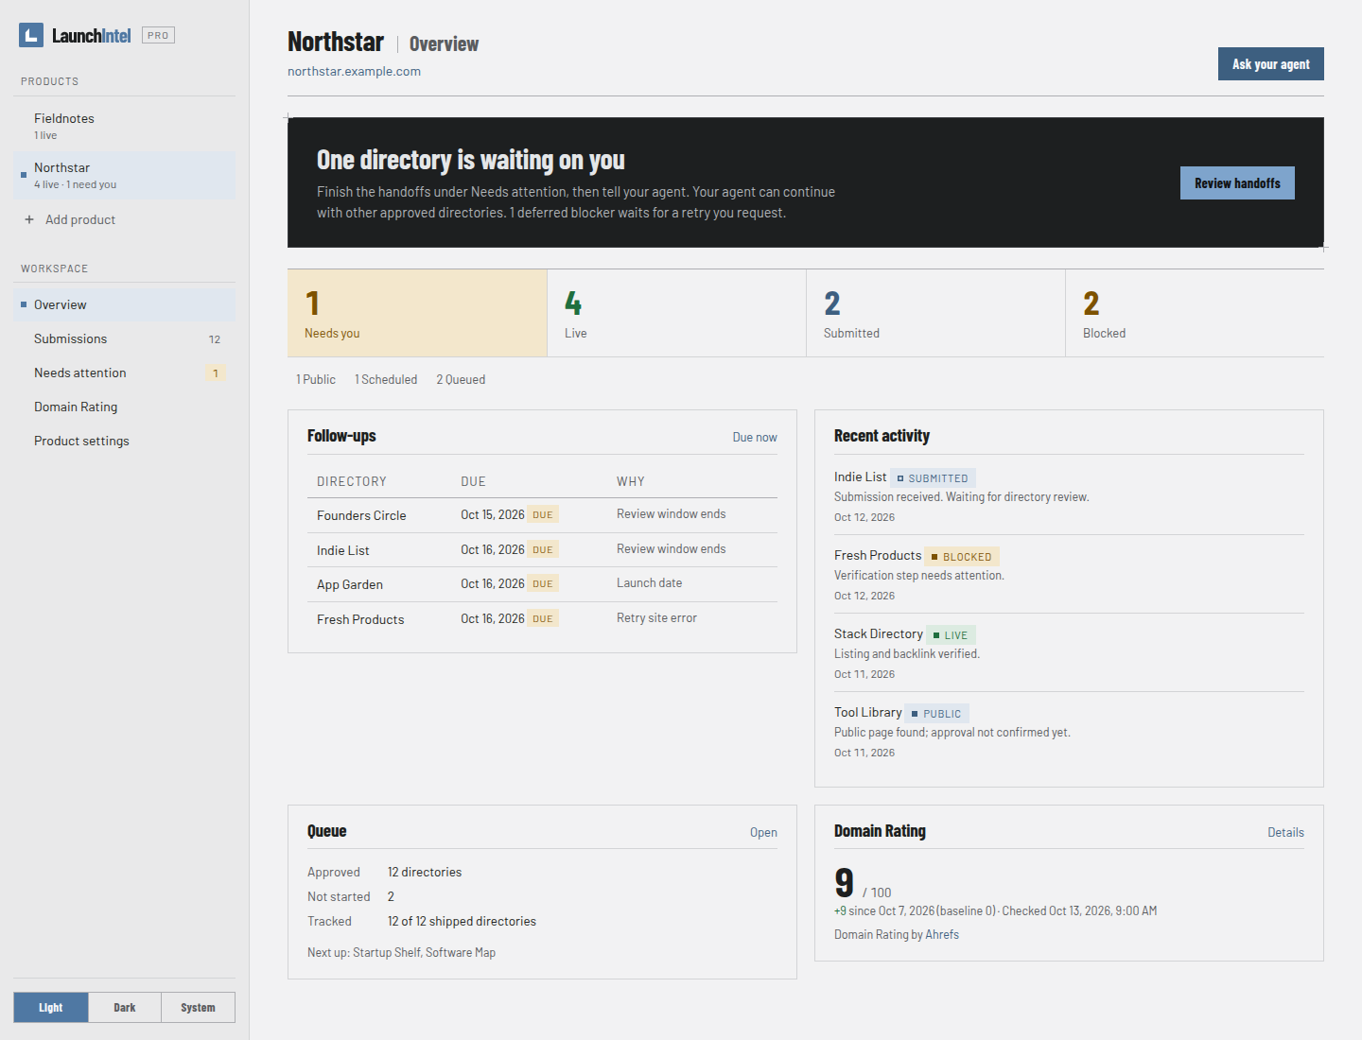Viewport: 1362px width, 1040px height.
Task: Click the App Garden follow-up row
Action: point(542,584)
